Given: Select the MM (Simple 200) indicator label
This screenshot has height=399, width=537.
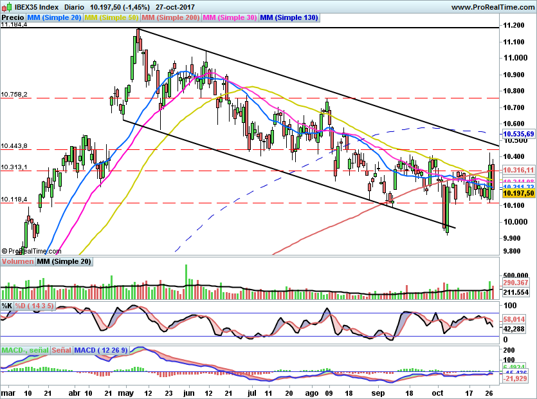Looking at the screenshot, I should pyautogui.click(x=170, y=18).
